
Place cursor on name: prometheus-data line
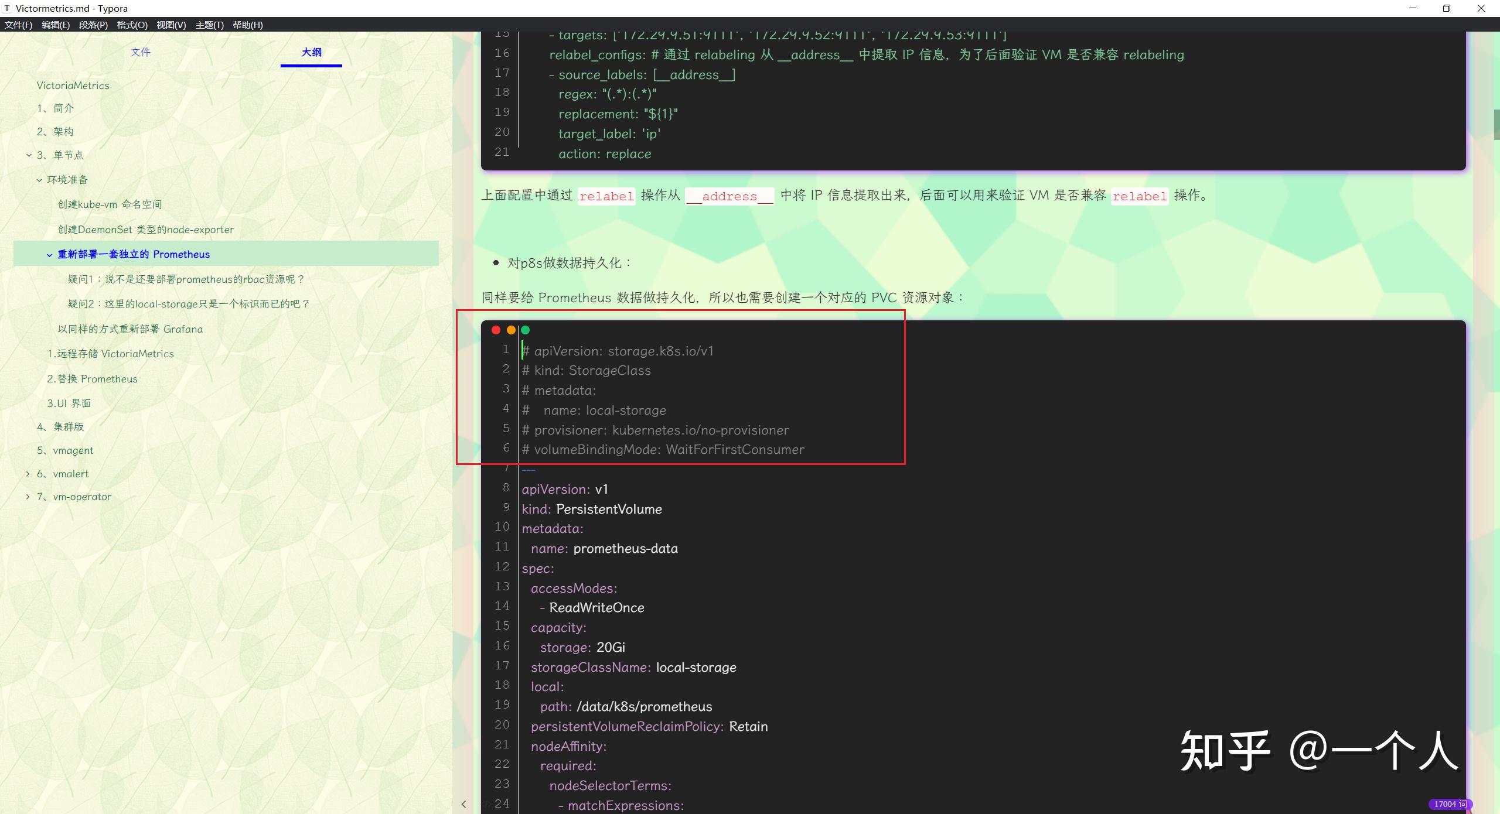(604, 549)
